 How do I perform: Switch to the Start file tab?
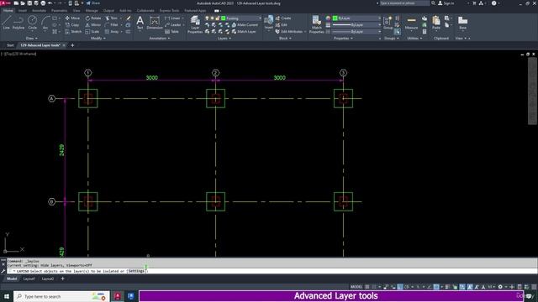coord(10,45)
